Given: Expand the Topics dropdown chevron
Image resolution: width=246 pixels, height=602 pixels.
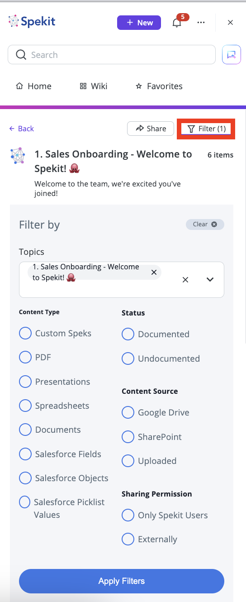Looking at the screenshot, I should (x=210, y=280).
